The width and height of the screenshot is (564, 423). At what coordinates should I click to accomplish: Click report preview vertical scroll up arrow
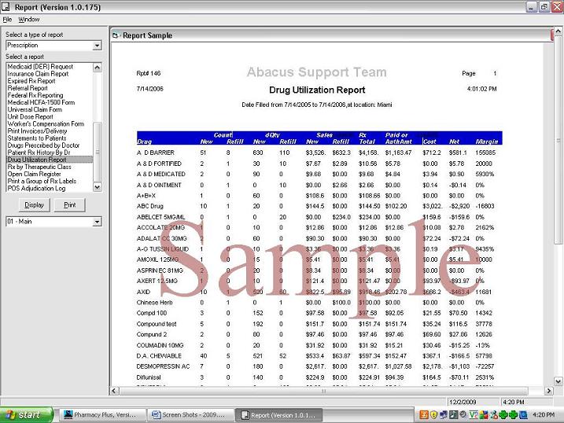point(558,31)
